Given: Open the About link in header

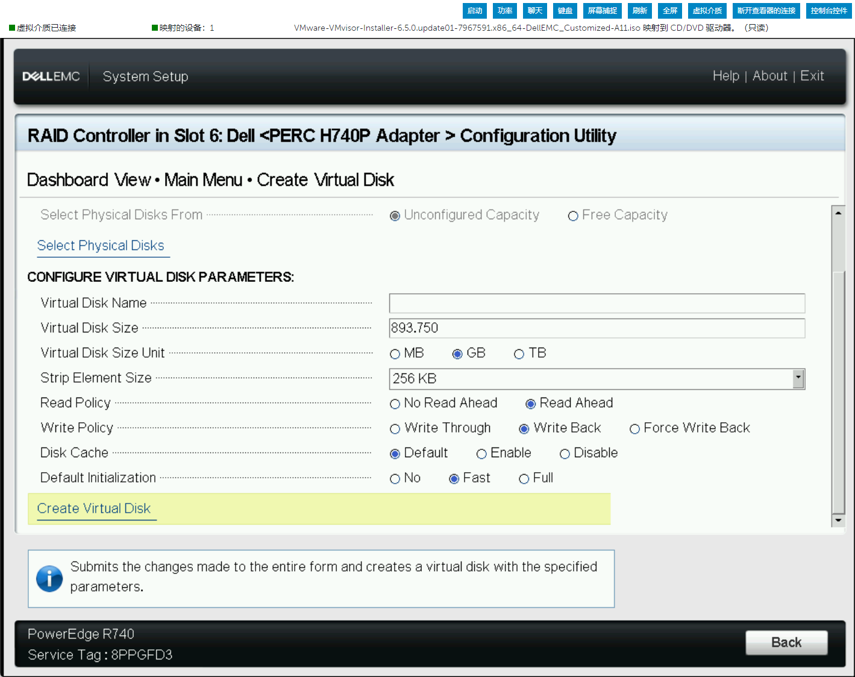Looking at the screenshot, I should pyautogui.click(x=770, y=76).
